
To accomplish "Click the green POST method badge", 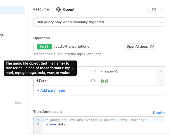I will 44,47.
